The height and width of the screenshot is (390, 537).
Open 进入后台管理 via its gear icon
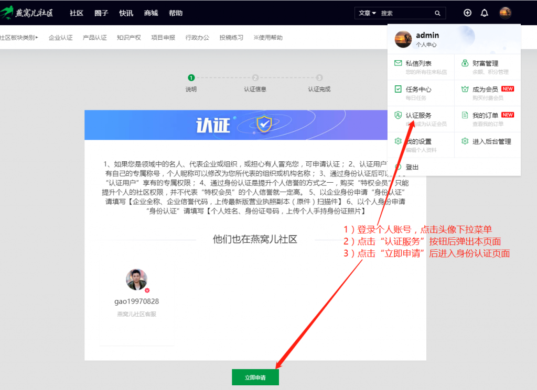point(465,141)
